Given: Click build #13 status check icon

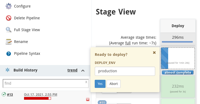Looking at the screenshot, I should coord(4,94).
